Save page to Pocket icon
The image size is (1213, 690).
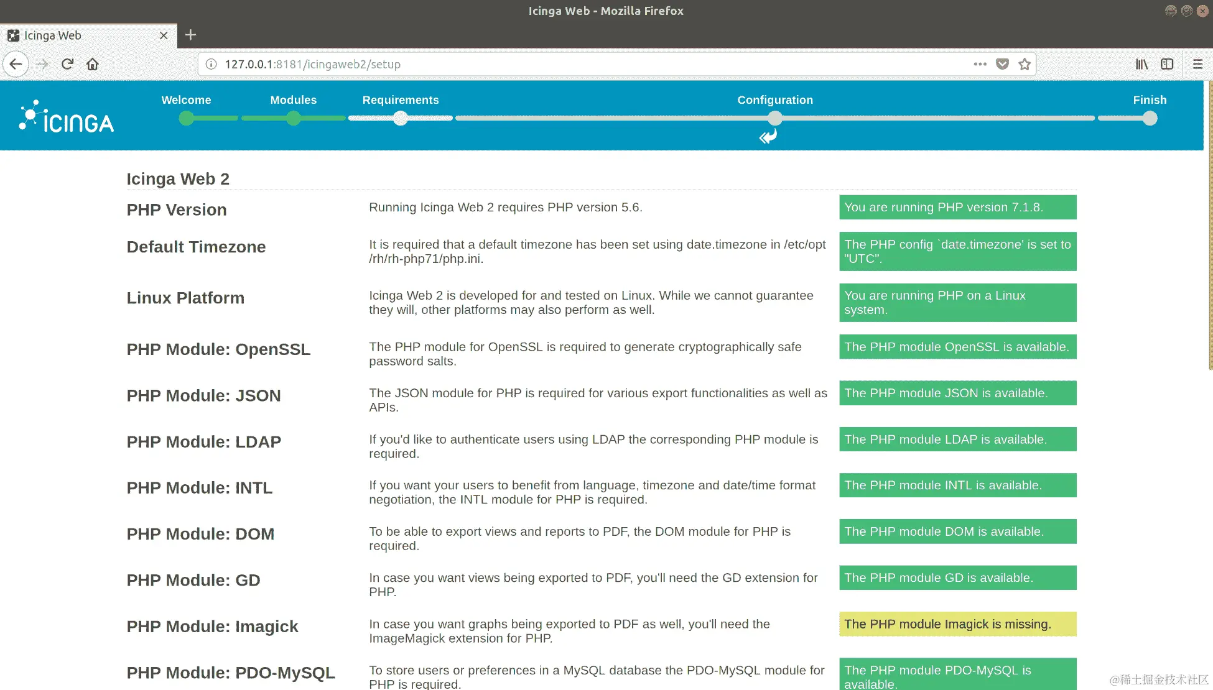(1002, 64)
